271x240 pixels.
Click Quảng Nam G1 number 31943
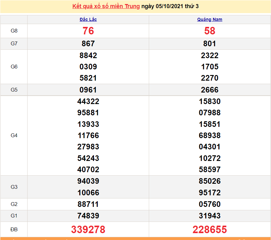click(x=210, y=216)
